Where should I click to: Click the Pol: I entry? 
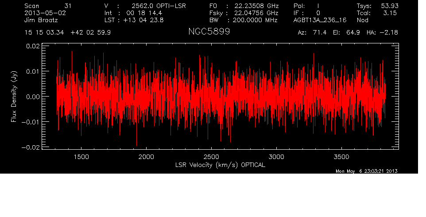click(306, 6)
